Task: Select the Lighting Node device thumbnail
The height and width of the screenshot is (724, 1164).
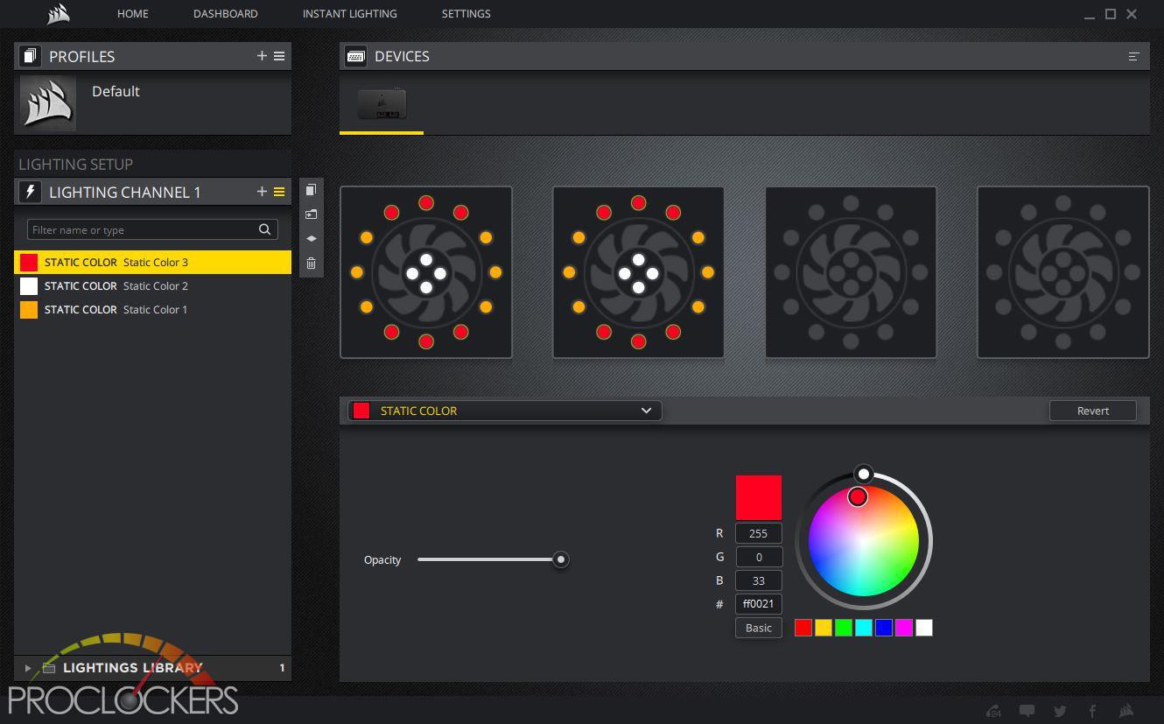Action: 382,103
